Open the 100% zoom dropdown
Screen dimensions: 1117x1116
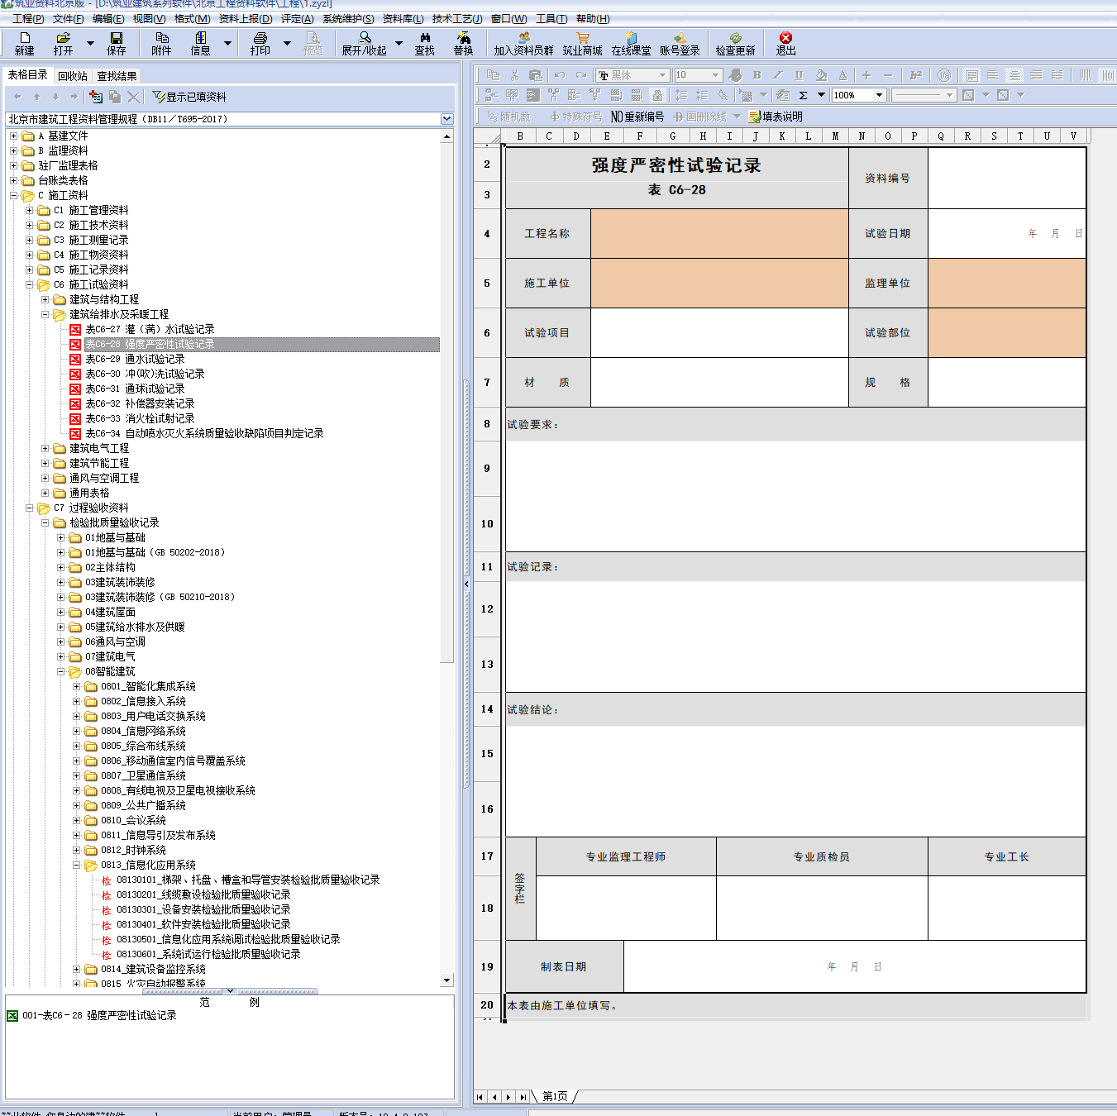(880, 95)
